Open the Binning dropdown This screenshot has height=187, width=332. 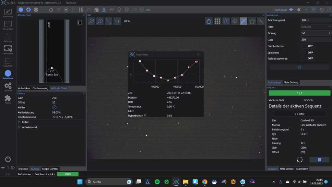316,33
